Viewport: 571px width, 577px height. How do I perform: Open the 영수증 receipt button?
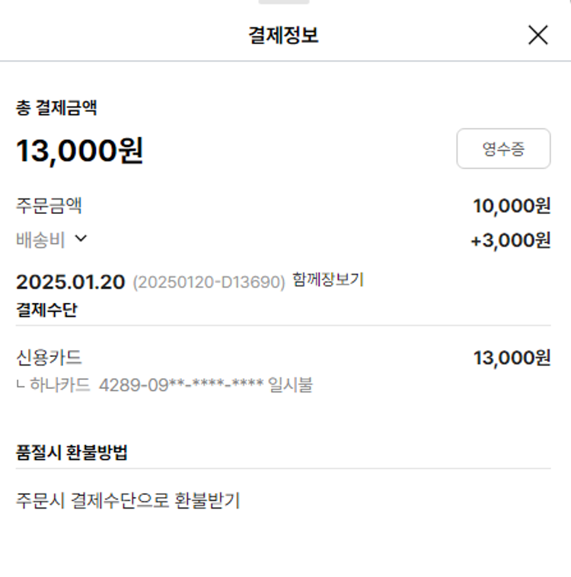503,148
